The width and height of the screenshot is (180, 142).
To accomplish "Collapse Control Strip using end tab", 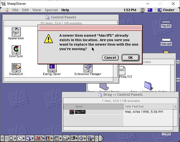I will click(101, 138).
